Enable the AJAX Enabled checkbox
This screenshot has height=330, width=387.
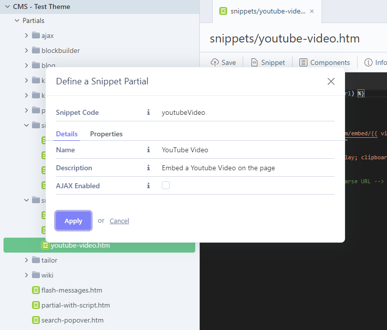click(x=166, y=185)
